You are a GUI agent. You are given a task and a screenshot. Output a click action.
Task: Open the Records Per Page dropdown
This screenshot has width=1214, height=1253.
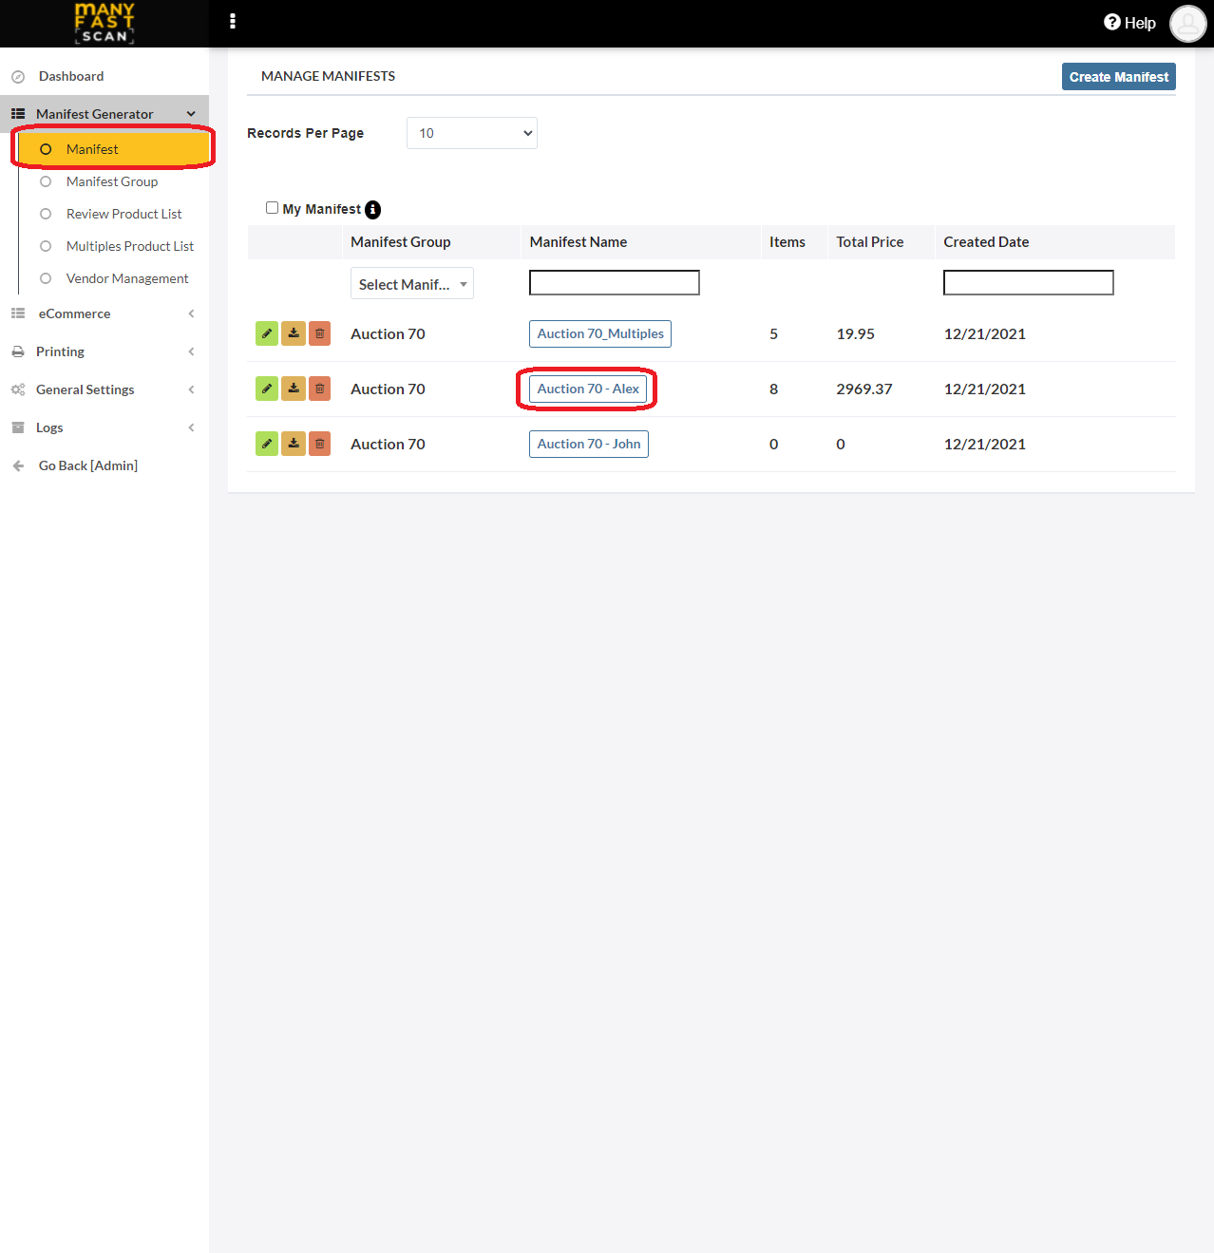pos(472,133)
